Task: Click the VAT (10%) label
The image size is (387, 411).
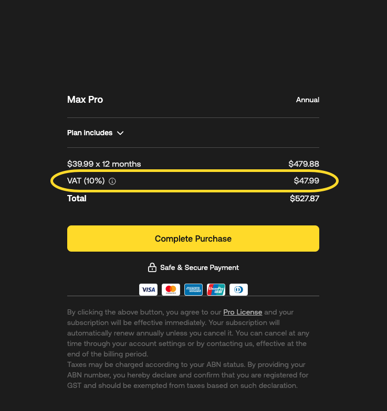Action: (86, 181)
